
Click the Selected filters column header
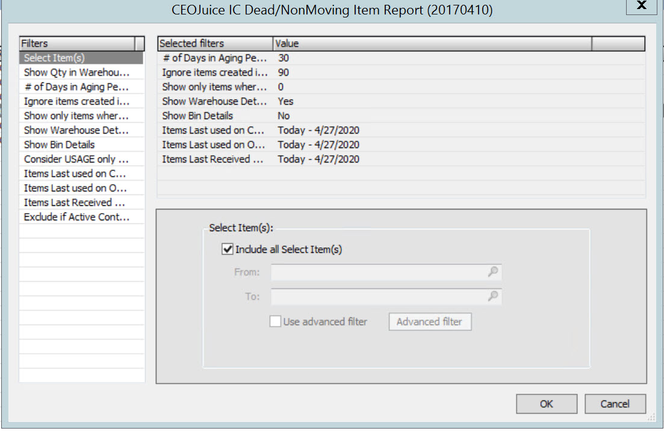pyautogui.click(x=215, y=43)
